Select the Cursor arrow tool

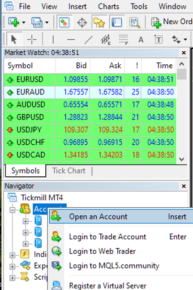[x=14, y=39]
